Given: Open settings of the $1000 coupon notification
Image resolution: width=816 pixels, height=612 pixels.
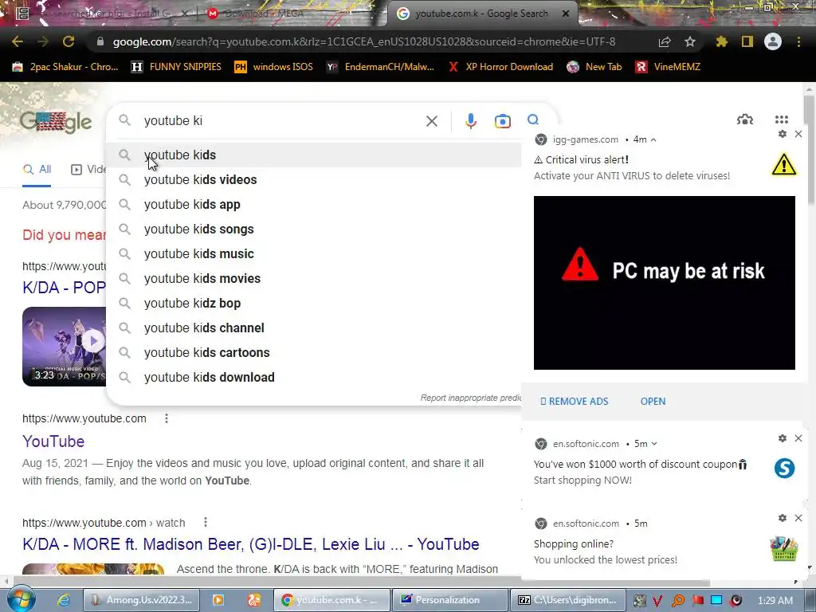Looking at the screenshot, I should click(783, 438).
